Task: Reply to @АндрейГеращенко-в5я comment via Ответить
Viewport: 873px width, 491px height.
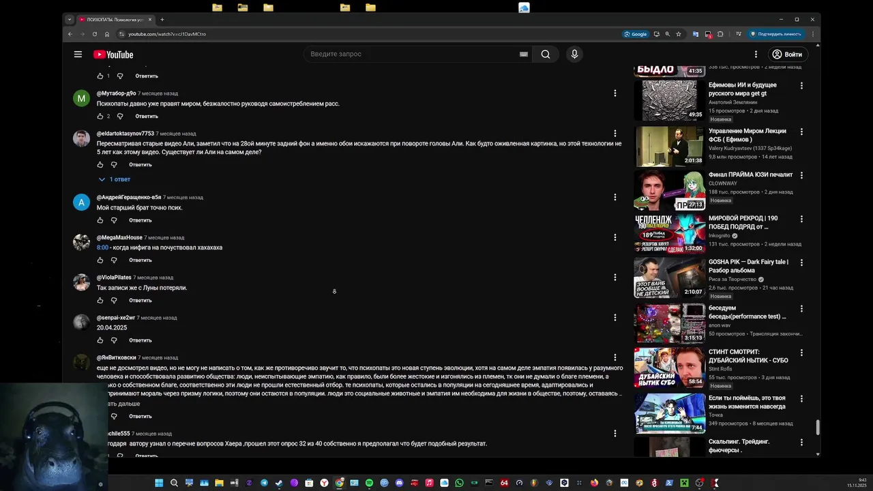Action: (140, 220)
